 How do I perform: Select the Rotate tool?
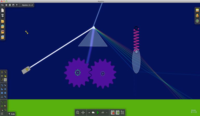pyautogui.click(x=2, y=80)
